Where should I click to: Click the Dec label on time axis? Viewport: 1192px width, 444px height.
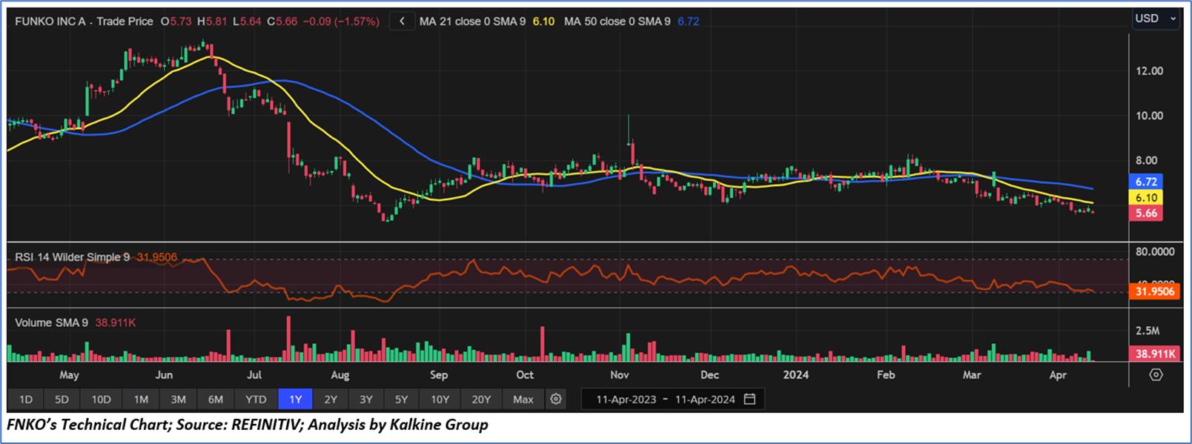click(709, 375)
